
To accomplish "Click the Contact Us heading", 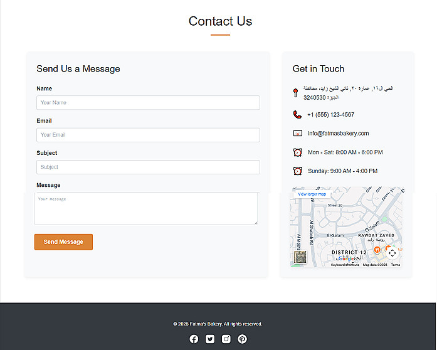I will click(220, 21).
